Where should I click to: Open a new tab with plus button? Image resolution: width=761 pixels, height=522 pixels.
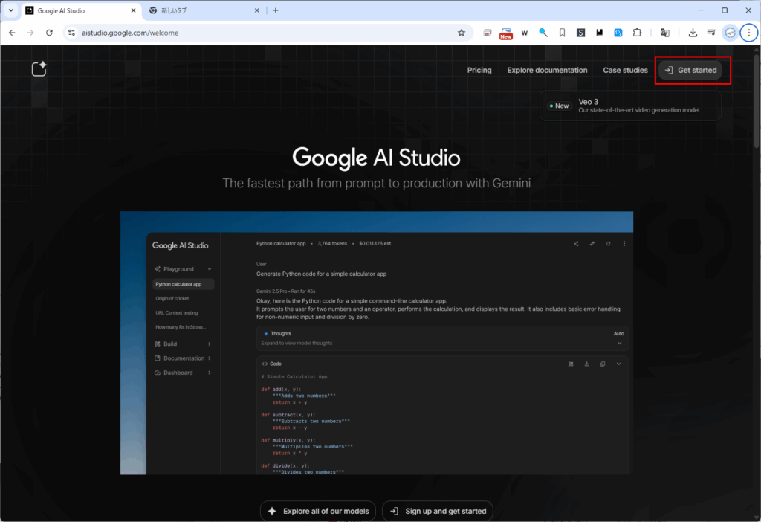point(276,10)
